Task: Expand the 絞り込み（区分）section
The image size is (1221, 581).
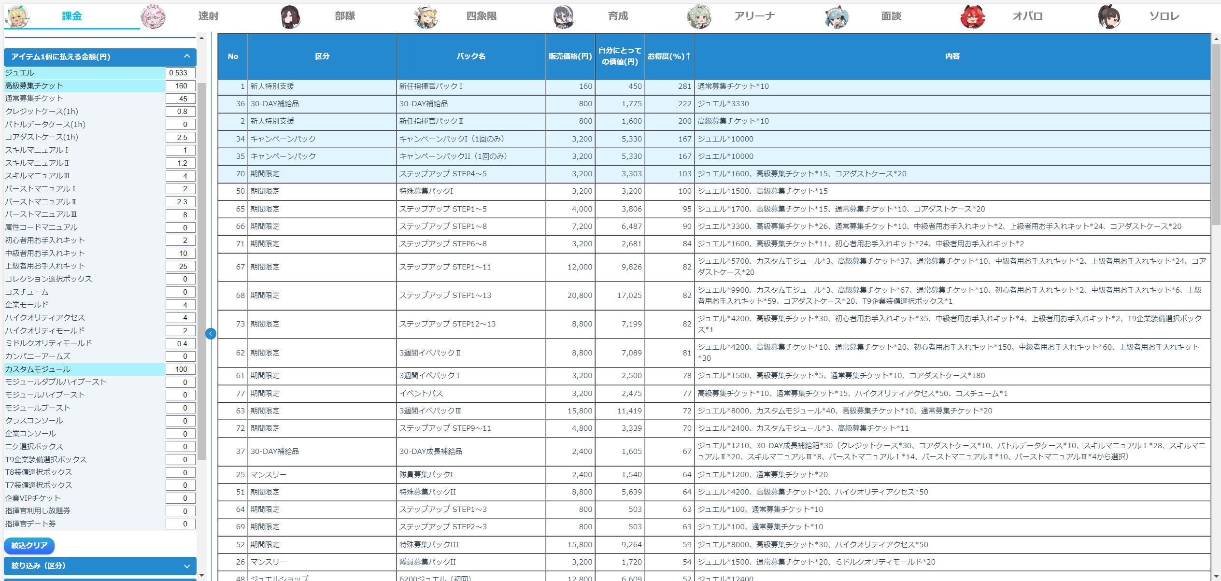Action: coord(187,566)
